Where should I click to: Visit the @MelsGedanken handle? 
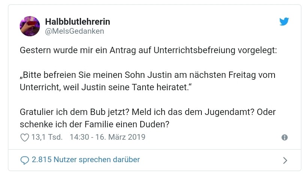pyautogui.click(x=75, y=31)
